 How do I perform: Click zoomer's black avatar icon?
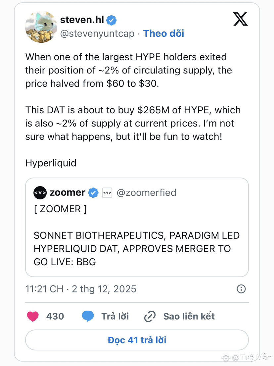[40, 192]
